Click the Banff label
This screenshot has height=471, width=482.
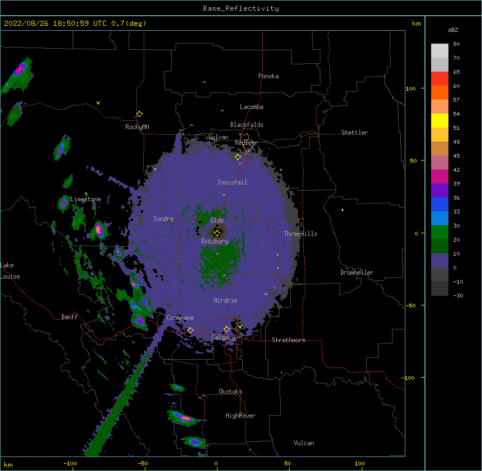click(x=69, y=317)
